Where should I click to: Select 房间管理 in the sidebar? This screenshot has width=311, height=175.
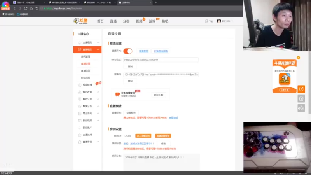86,56
